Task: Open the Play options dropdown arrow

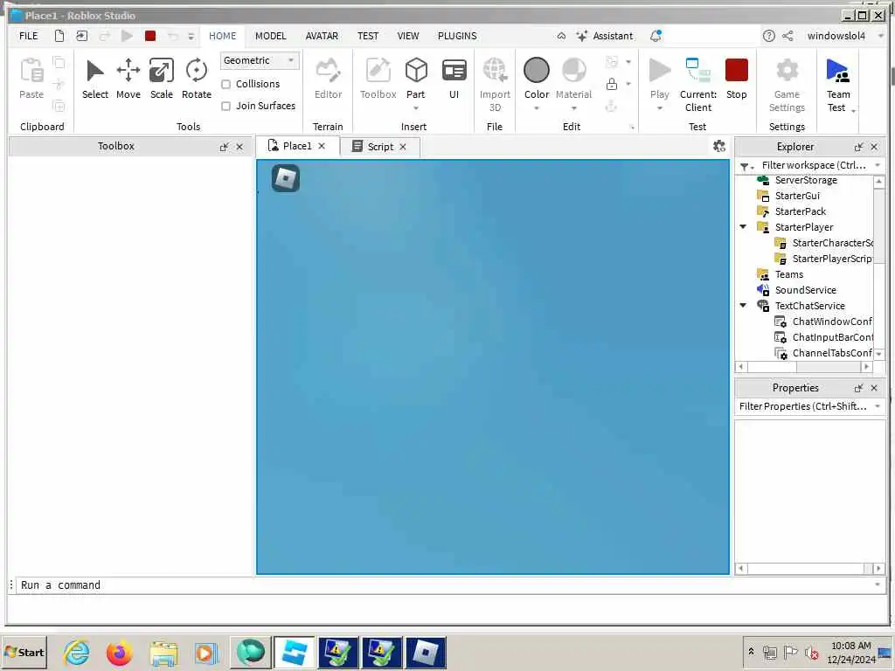Action: (x=659, y=107)
